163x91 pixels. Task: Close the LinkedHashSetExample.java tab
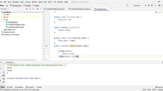pos(66,9)
